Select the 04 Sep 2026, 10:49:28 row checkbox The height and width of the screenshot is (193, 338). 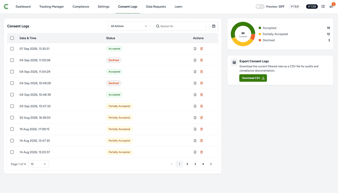(12, 83)
